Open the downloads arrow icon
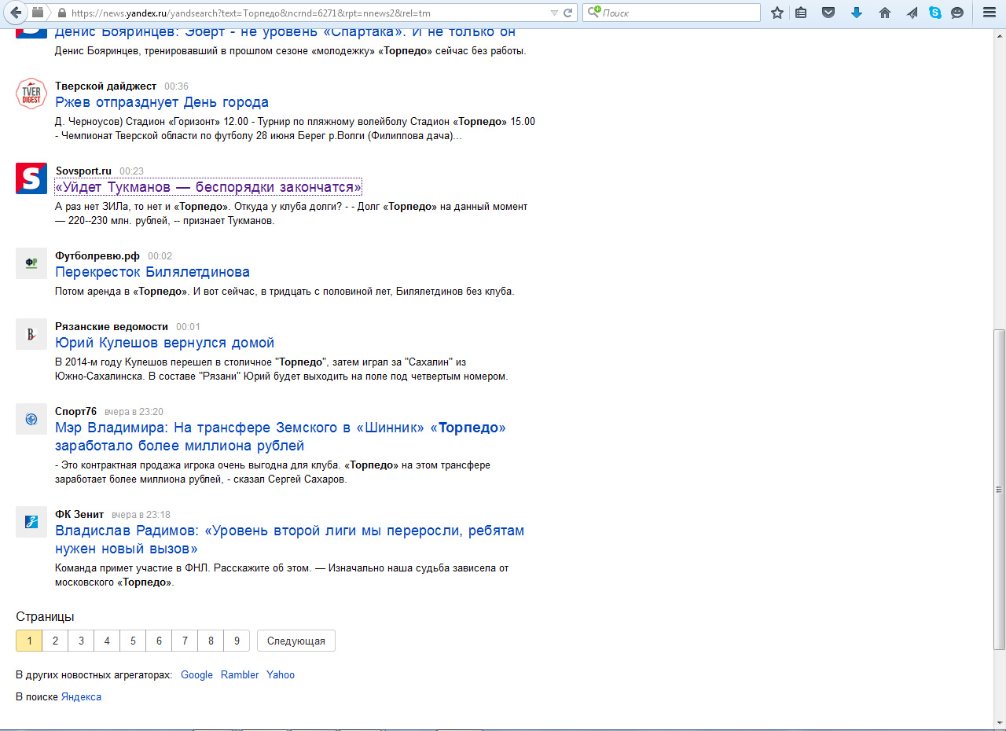 click(857, 13)
